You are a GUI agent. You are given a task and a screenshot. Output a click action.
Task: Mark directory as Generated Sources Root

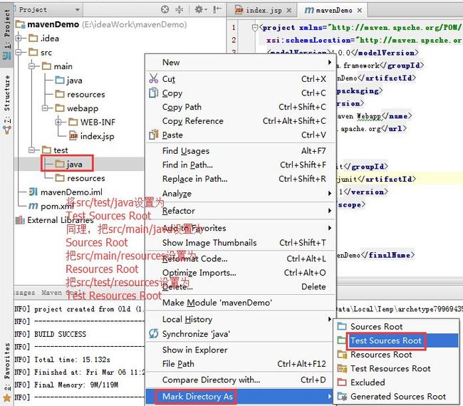pos(396,397)
